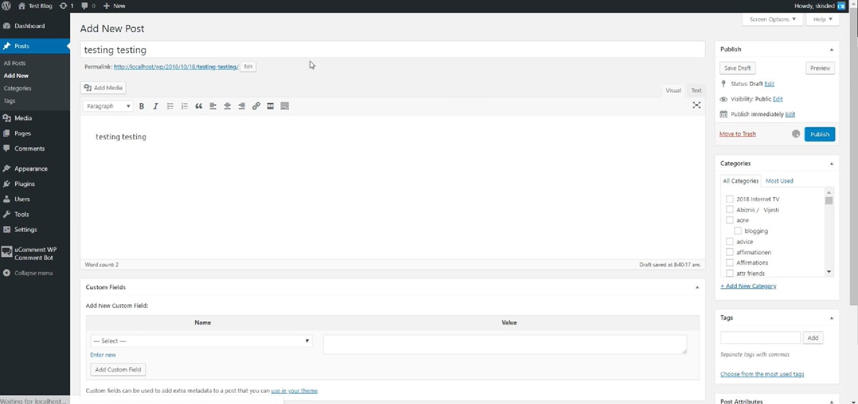
Task: Check the blogging category
Action: coord(738,231)
